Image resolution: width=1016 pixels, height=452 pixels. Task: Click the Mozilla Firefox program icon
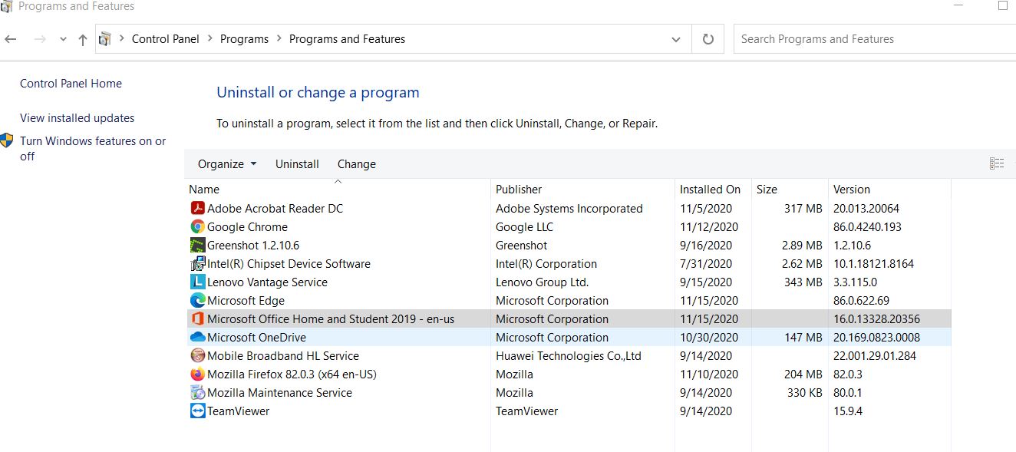(197, 374)
